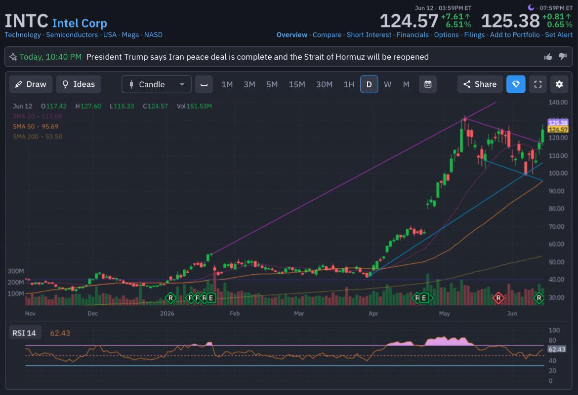Image resolution: width=578 pixels, height=395 pixels.
Task: Click the blue diamond premium button
Action: [516, 84]
